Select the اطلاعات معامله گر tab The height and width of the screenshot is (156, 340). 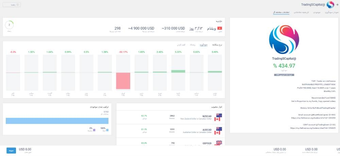coord(281,13)
